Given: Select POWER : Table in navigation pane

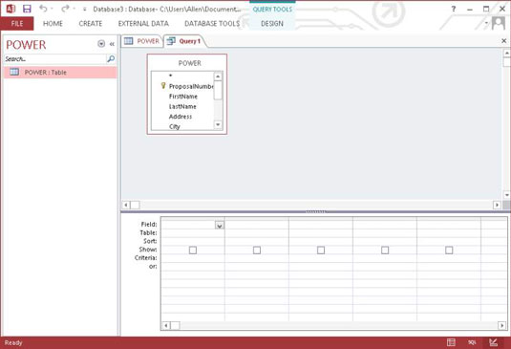Looking at the screenshot, I should [x=60, y=73].
